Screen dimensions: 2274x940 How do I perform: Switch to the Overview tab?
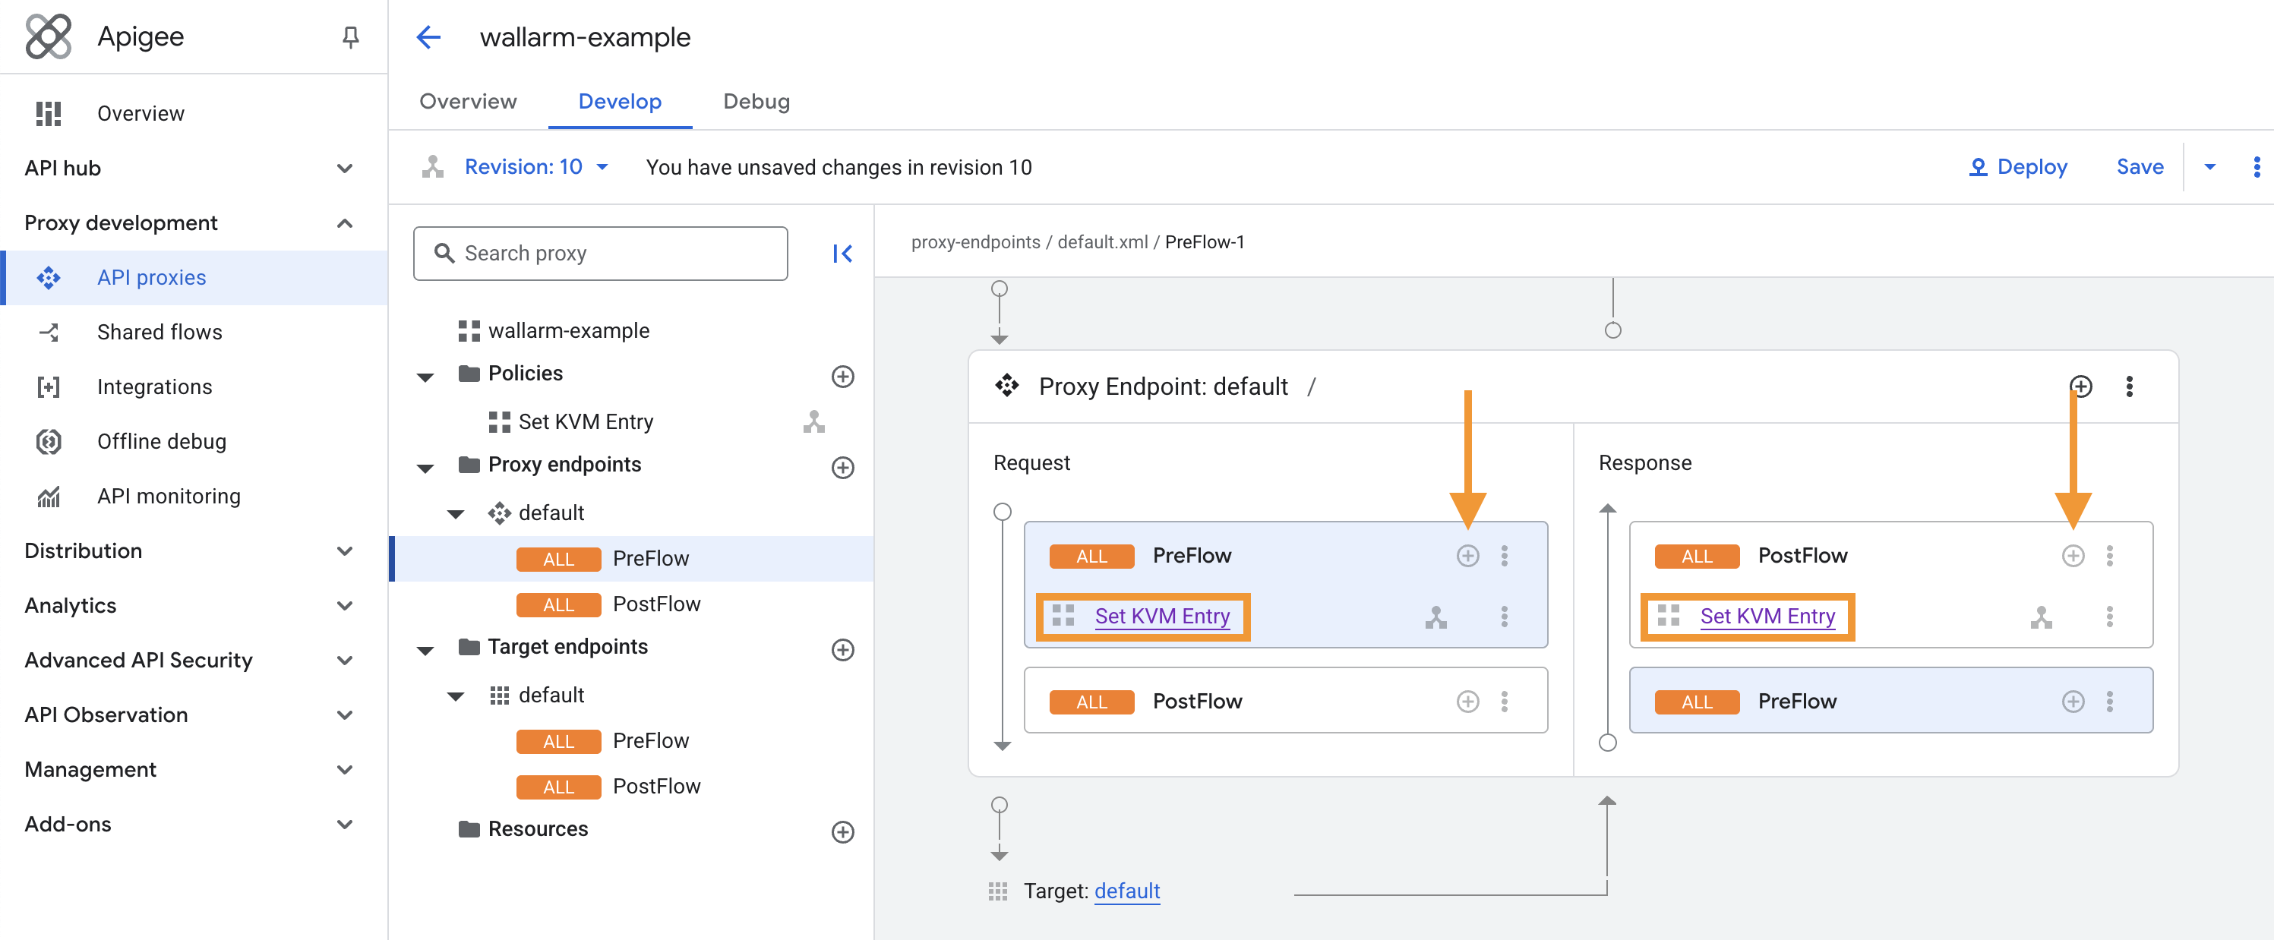coord(468,102)
